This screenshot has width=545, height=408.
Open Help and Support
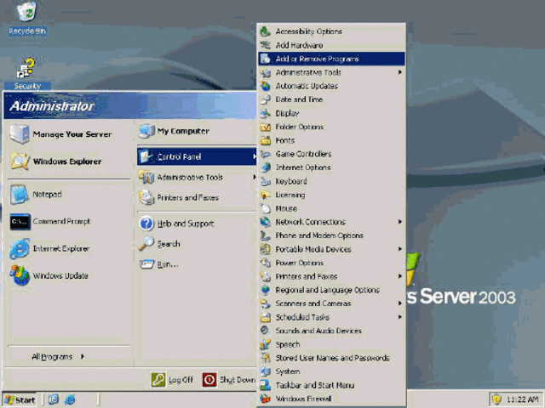tap(197, 224)
